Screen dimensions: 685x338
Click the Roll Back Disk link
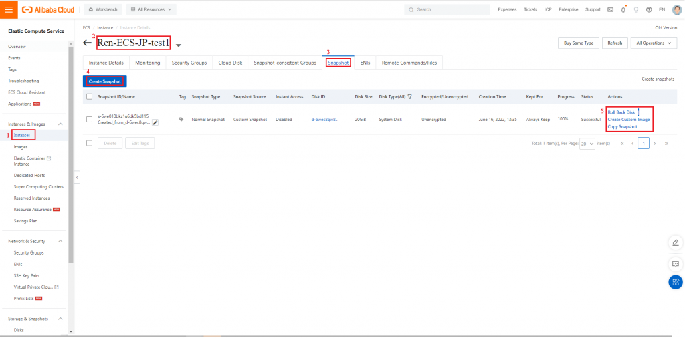[x=621, y=112]
